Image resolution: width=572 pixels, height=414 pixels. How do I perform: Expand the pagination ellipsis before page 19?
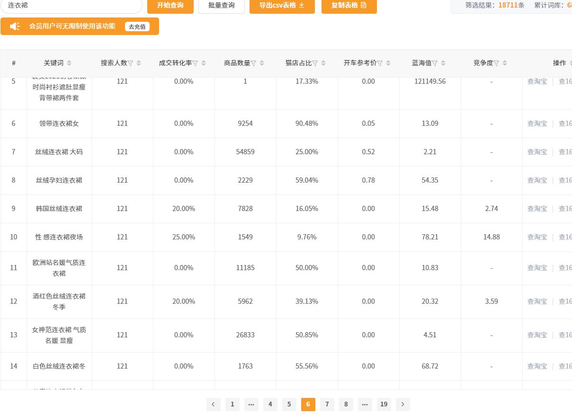pos(365,404)
